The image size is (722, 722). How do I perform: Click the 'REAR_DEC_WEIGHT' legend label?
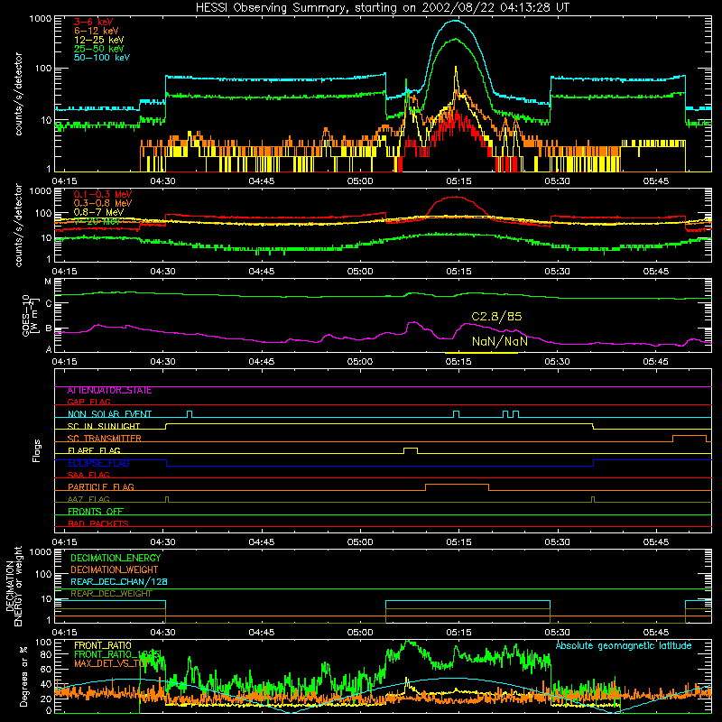click(111, 594)
